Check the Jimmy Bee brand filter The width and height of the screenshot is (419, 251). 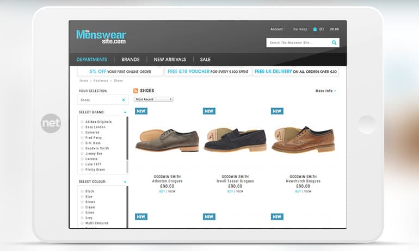click(82, 154)
